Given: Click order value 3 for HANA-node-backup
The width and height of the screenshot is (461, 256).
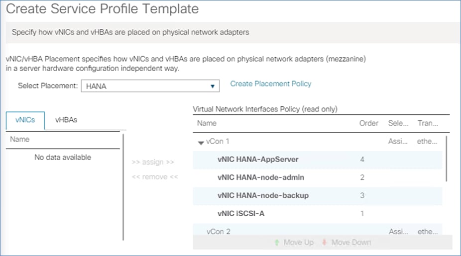Looking at the screenshot, I should point(362,195).
